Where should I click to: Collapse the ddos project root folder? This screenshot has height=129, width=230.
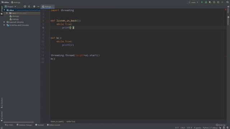click(4, 10)
